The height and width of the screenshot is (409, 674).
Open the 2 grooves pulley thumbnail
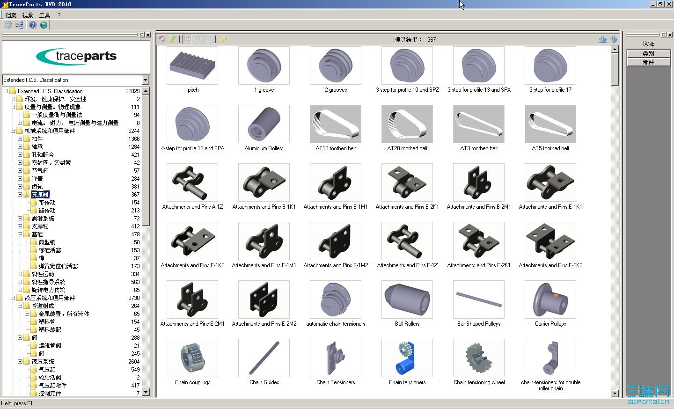click(336, 66)
